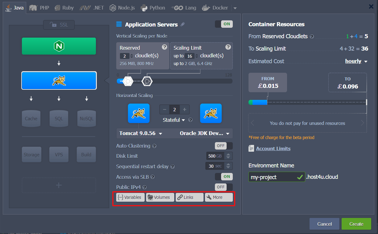Click the Create button
The width and height of the screenshot is (378, 234).
(356, 224)
